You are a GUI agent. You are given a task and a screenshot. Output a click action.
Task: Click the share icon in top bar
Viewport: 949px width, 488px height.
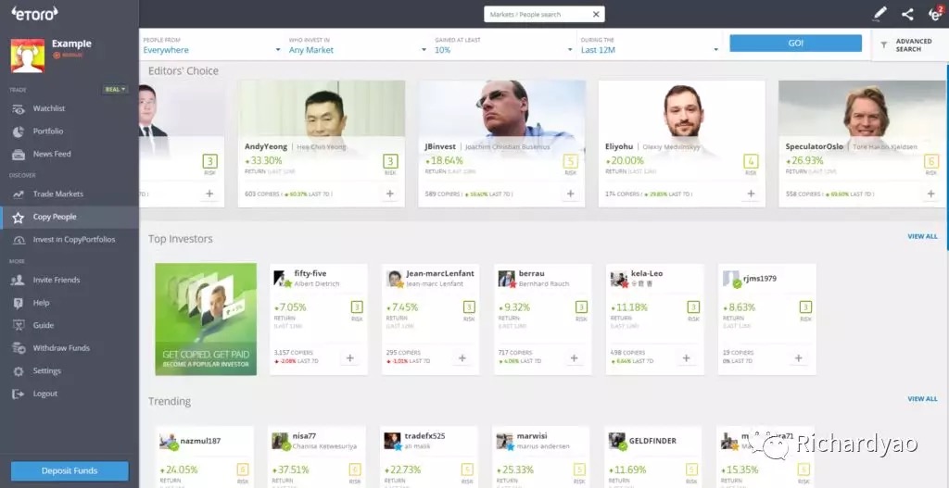click(907, 14)
